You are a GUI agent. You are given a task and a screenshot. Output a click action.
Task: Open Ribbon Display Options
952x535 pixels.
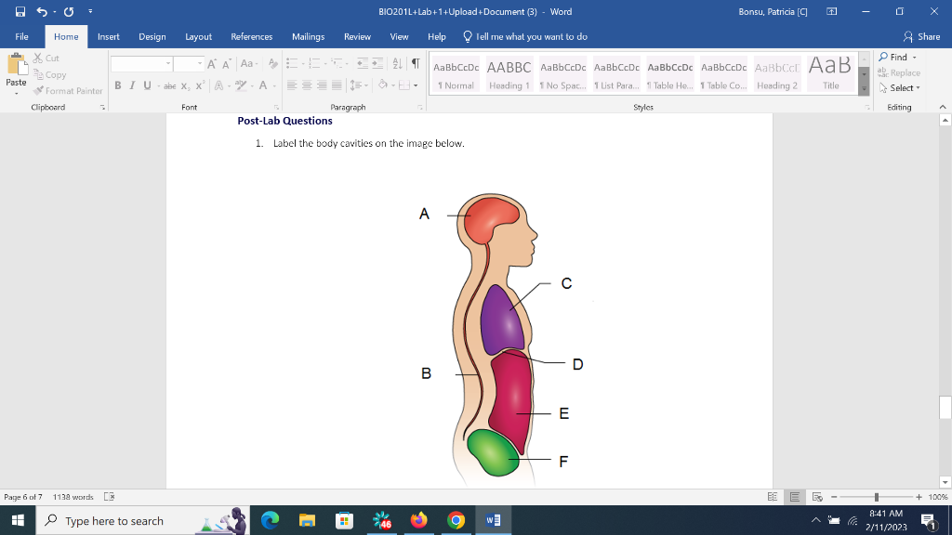click(832, 11)
